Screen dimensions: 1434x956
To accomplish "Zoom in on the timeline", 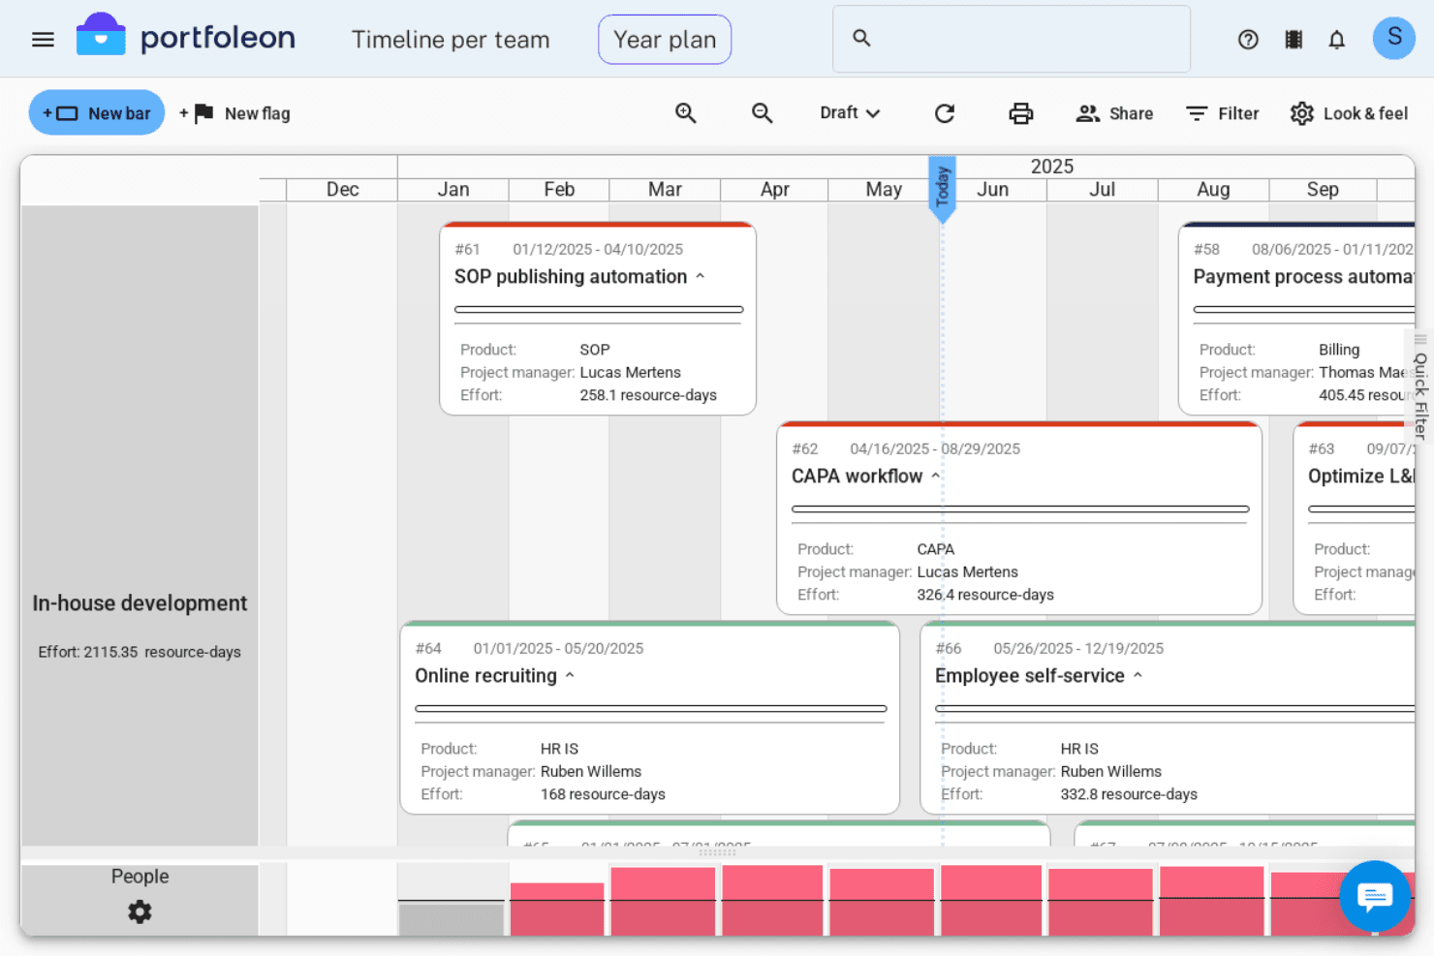I will coord(686,113).
